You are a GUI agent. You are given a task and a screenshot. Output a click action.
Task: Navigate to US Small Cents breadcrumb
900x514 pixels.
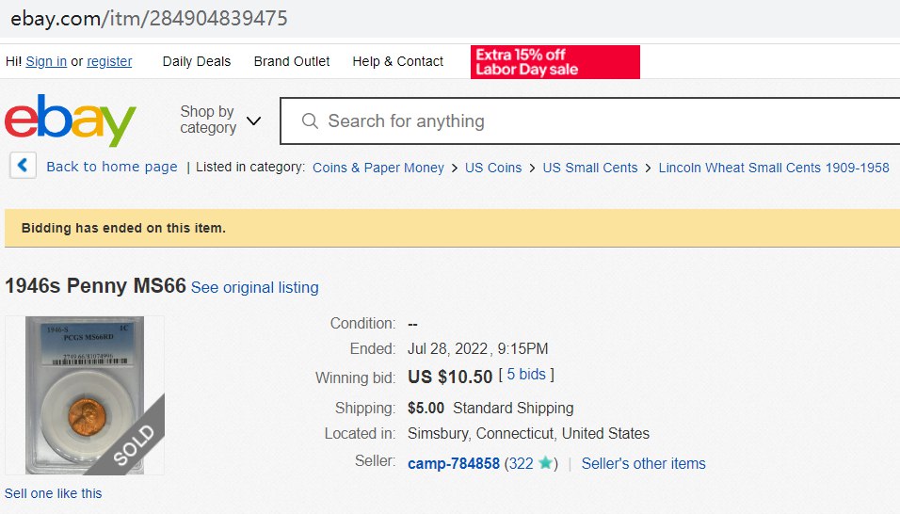pos(590,168)
